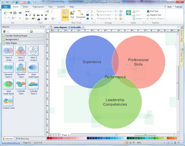Open the Page Layout tab
Viewport: 185px width, 146px height.
(38, 7)
